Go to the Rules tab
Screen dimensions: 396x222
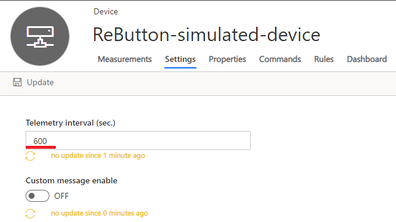[324, 60]
